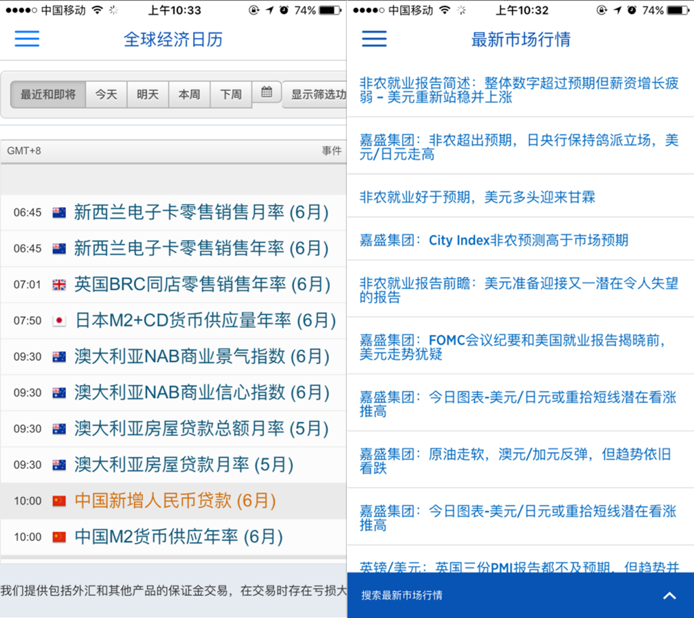This screenshot has height=618, width=694.
Task: Click battery icon in left status bar
Action: (x=330, y=10)
